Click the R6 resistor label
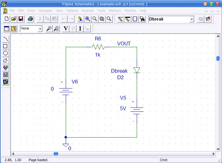222x163 pixels. coord(98,39)
